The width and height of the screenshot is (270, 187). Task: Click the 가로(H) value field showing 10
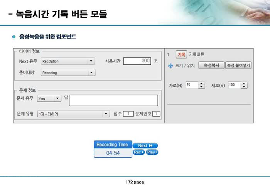192,85
